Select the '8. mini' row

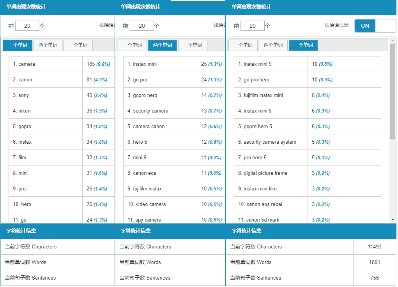coord(62,173)
